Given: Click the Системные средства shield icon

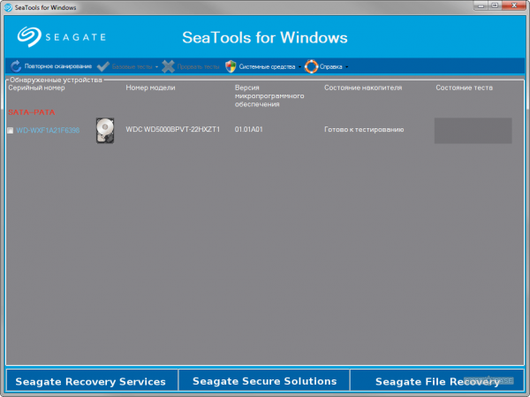Looking at the screenshot, I should [231, 66].
